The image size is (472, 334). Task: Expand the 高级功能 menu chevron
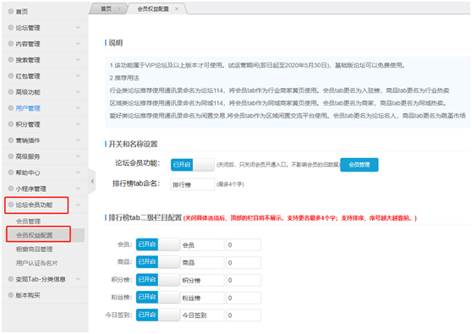tap(79, 92)
